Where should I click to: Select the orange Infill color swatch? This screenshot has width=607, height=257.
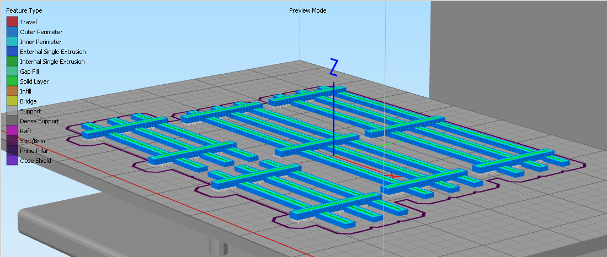tap(12, 91)
